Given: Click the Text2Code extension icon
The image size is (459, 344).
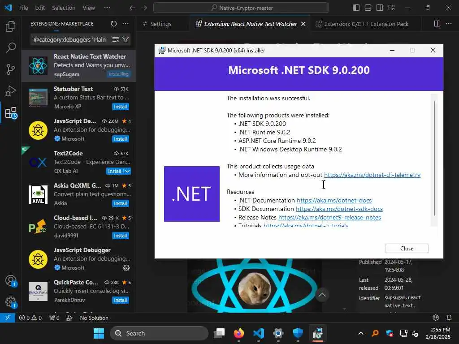Looking at the screenshot, I should tap(38, 162).
